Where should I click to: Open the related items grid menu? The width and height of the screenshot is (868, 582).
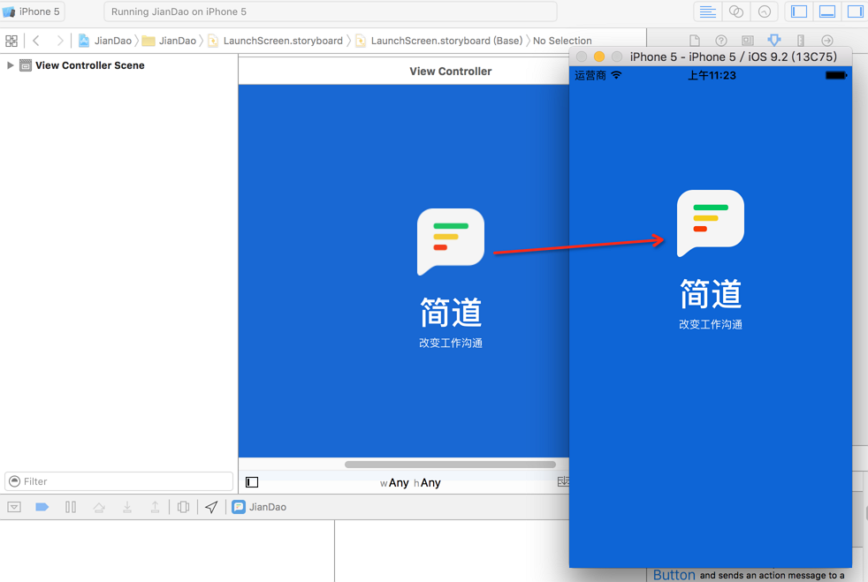click(x=11, y=41)
